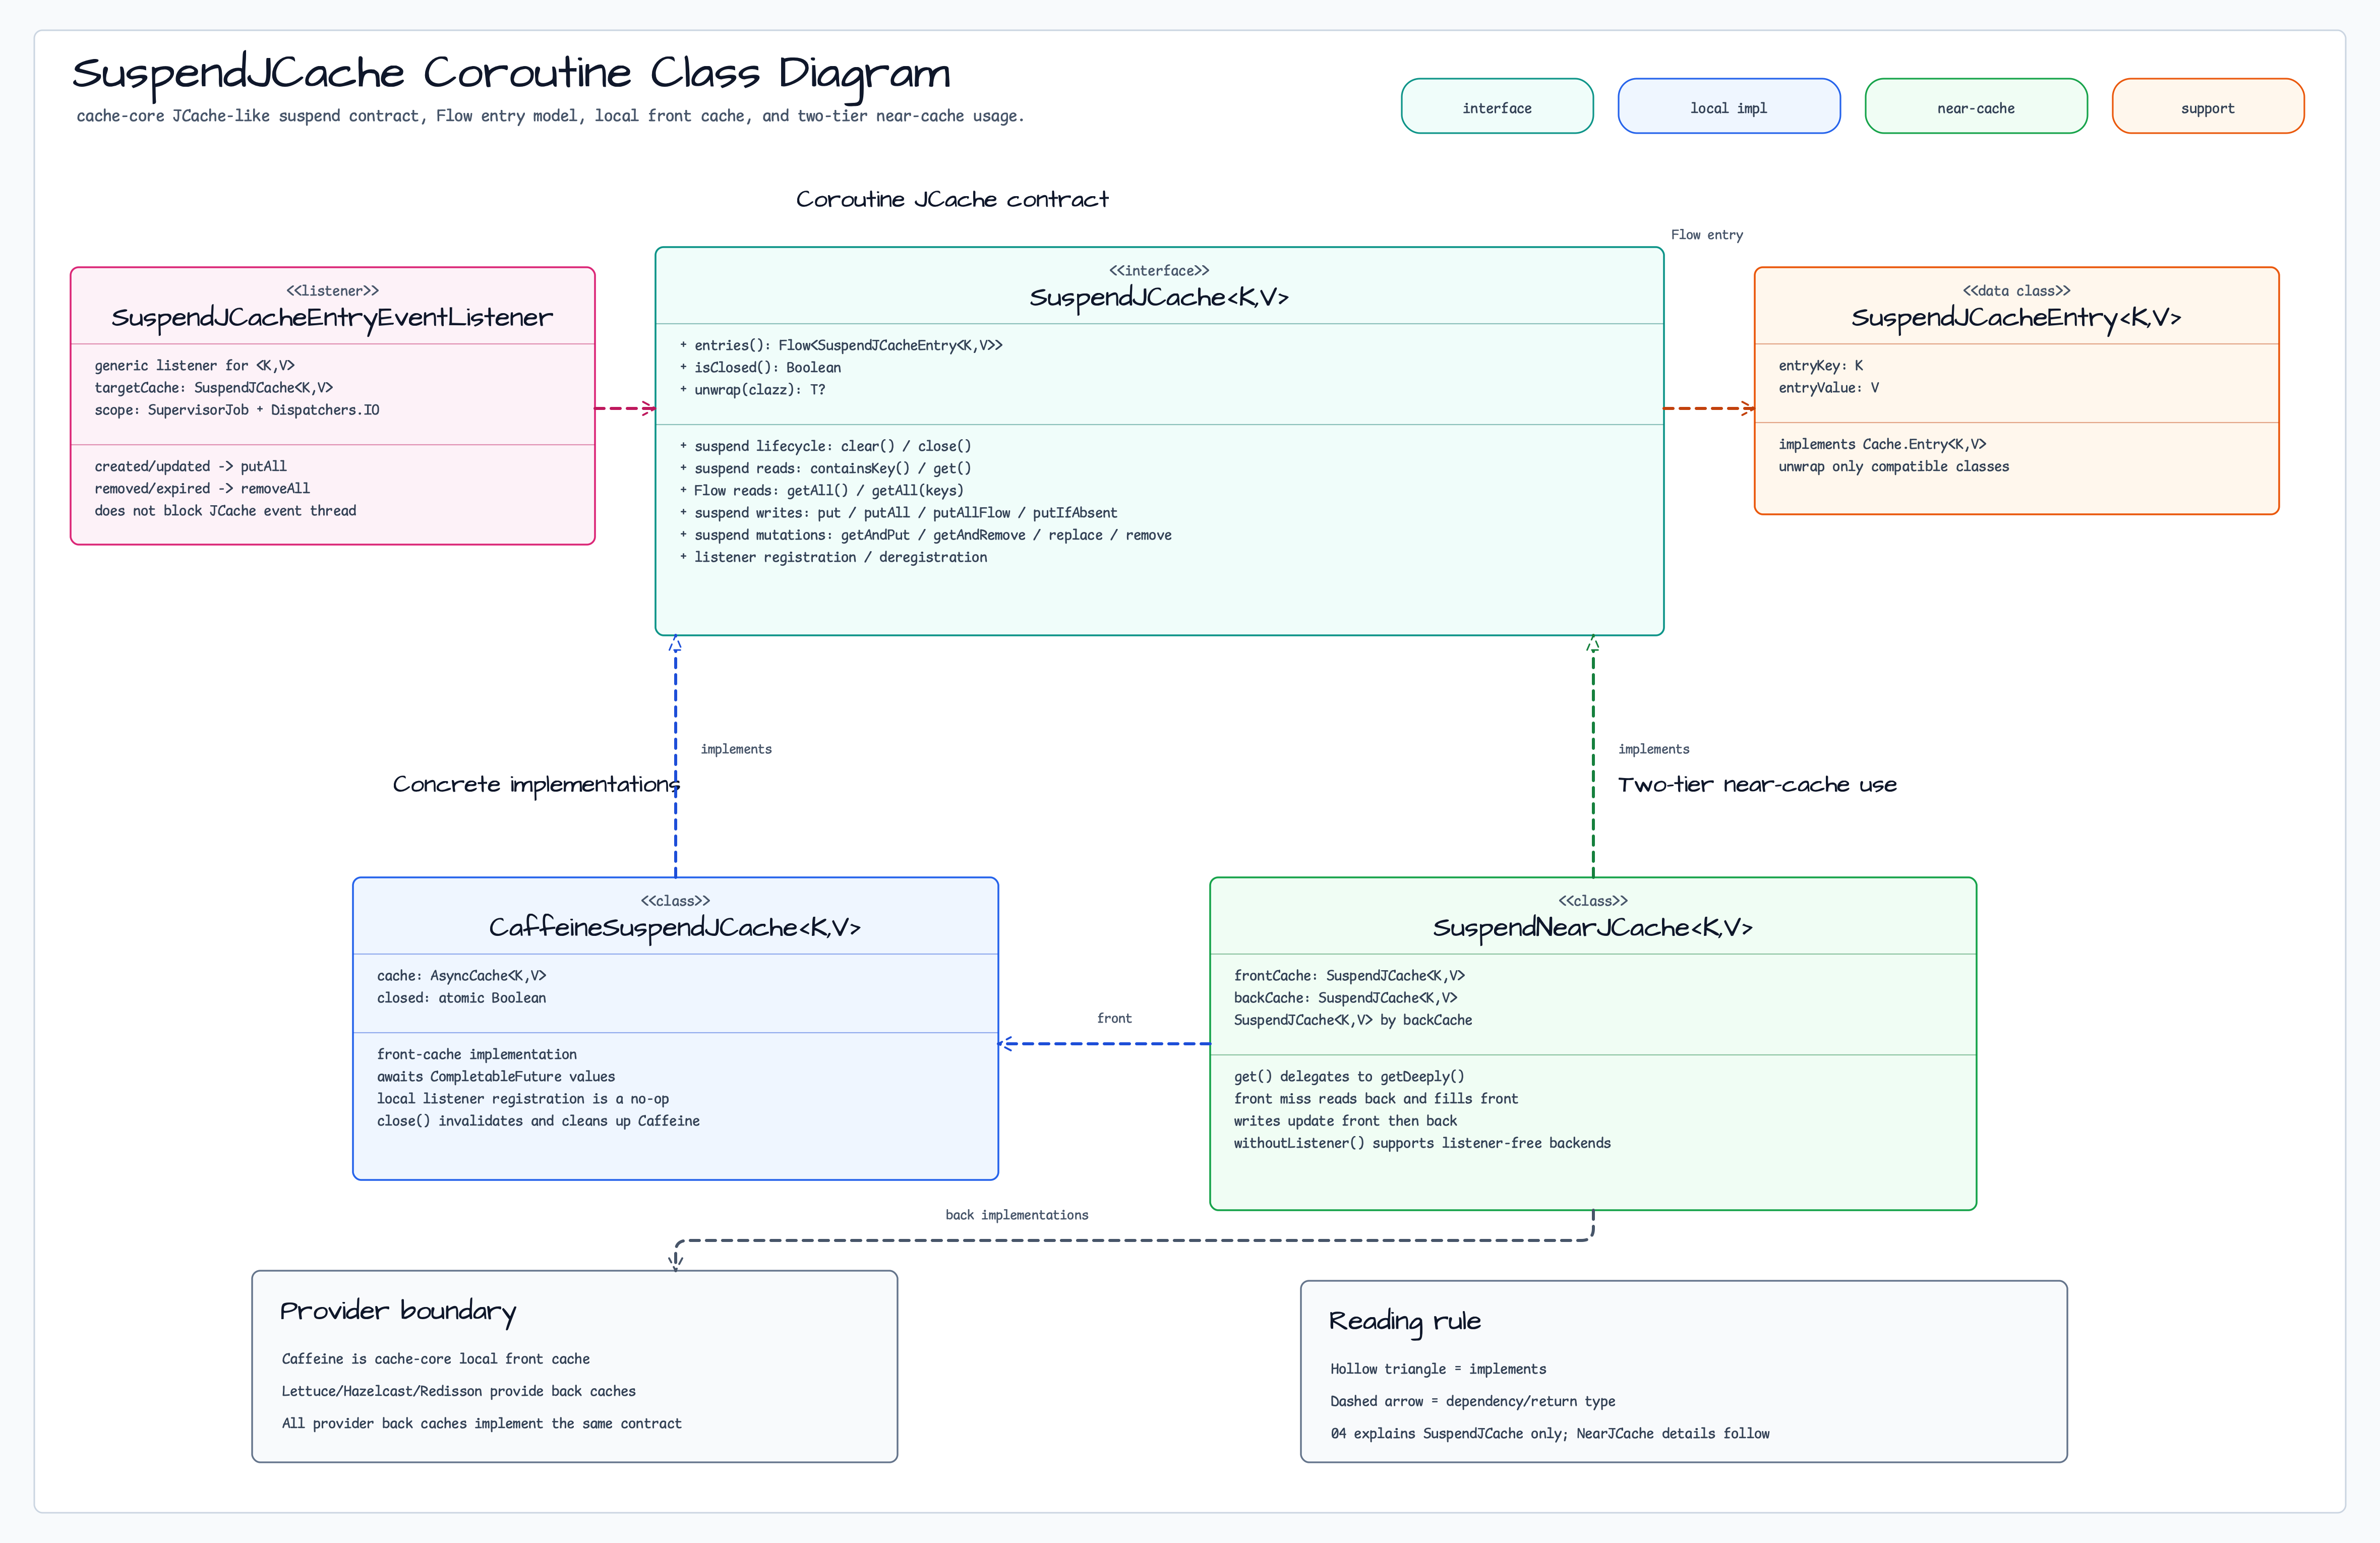Click the 'Two-tier near-cache use' heading

pos(1757,785)
